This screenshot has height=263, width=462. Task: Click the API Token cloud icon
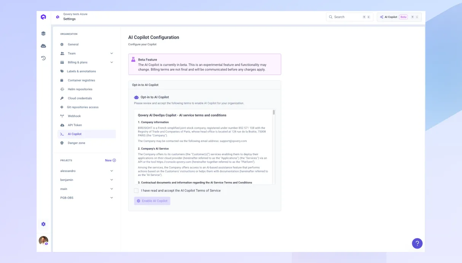point(62,125)
